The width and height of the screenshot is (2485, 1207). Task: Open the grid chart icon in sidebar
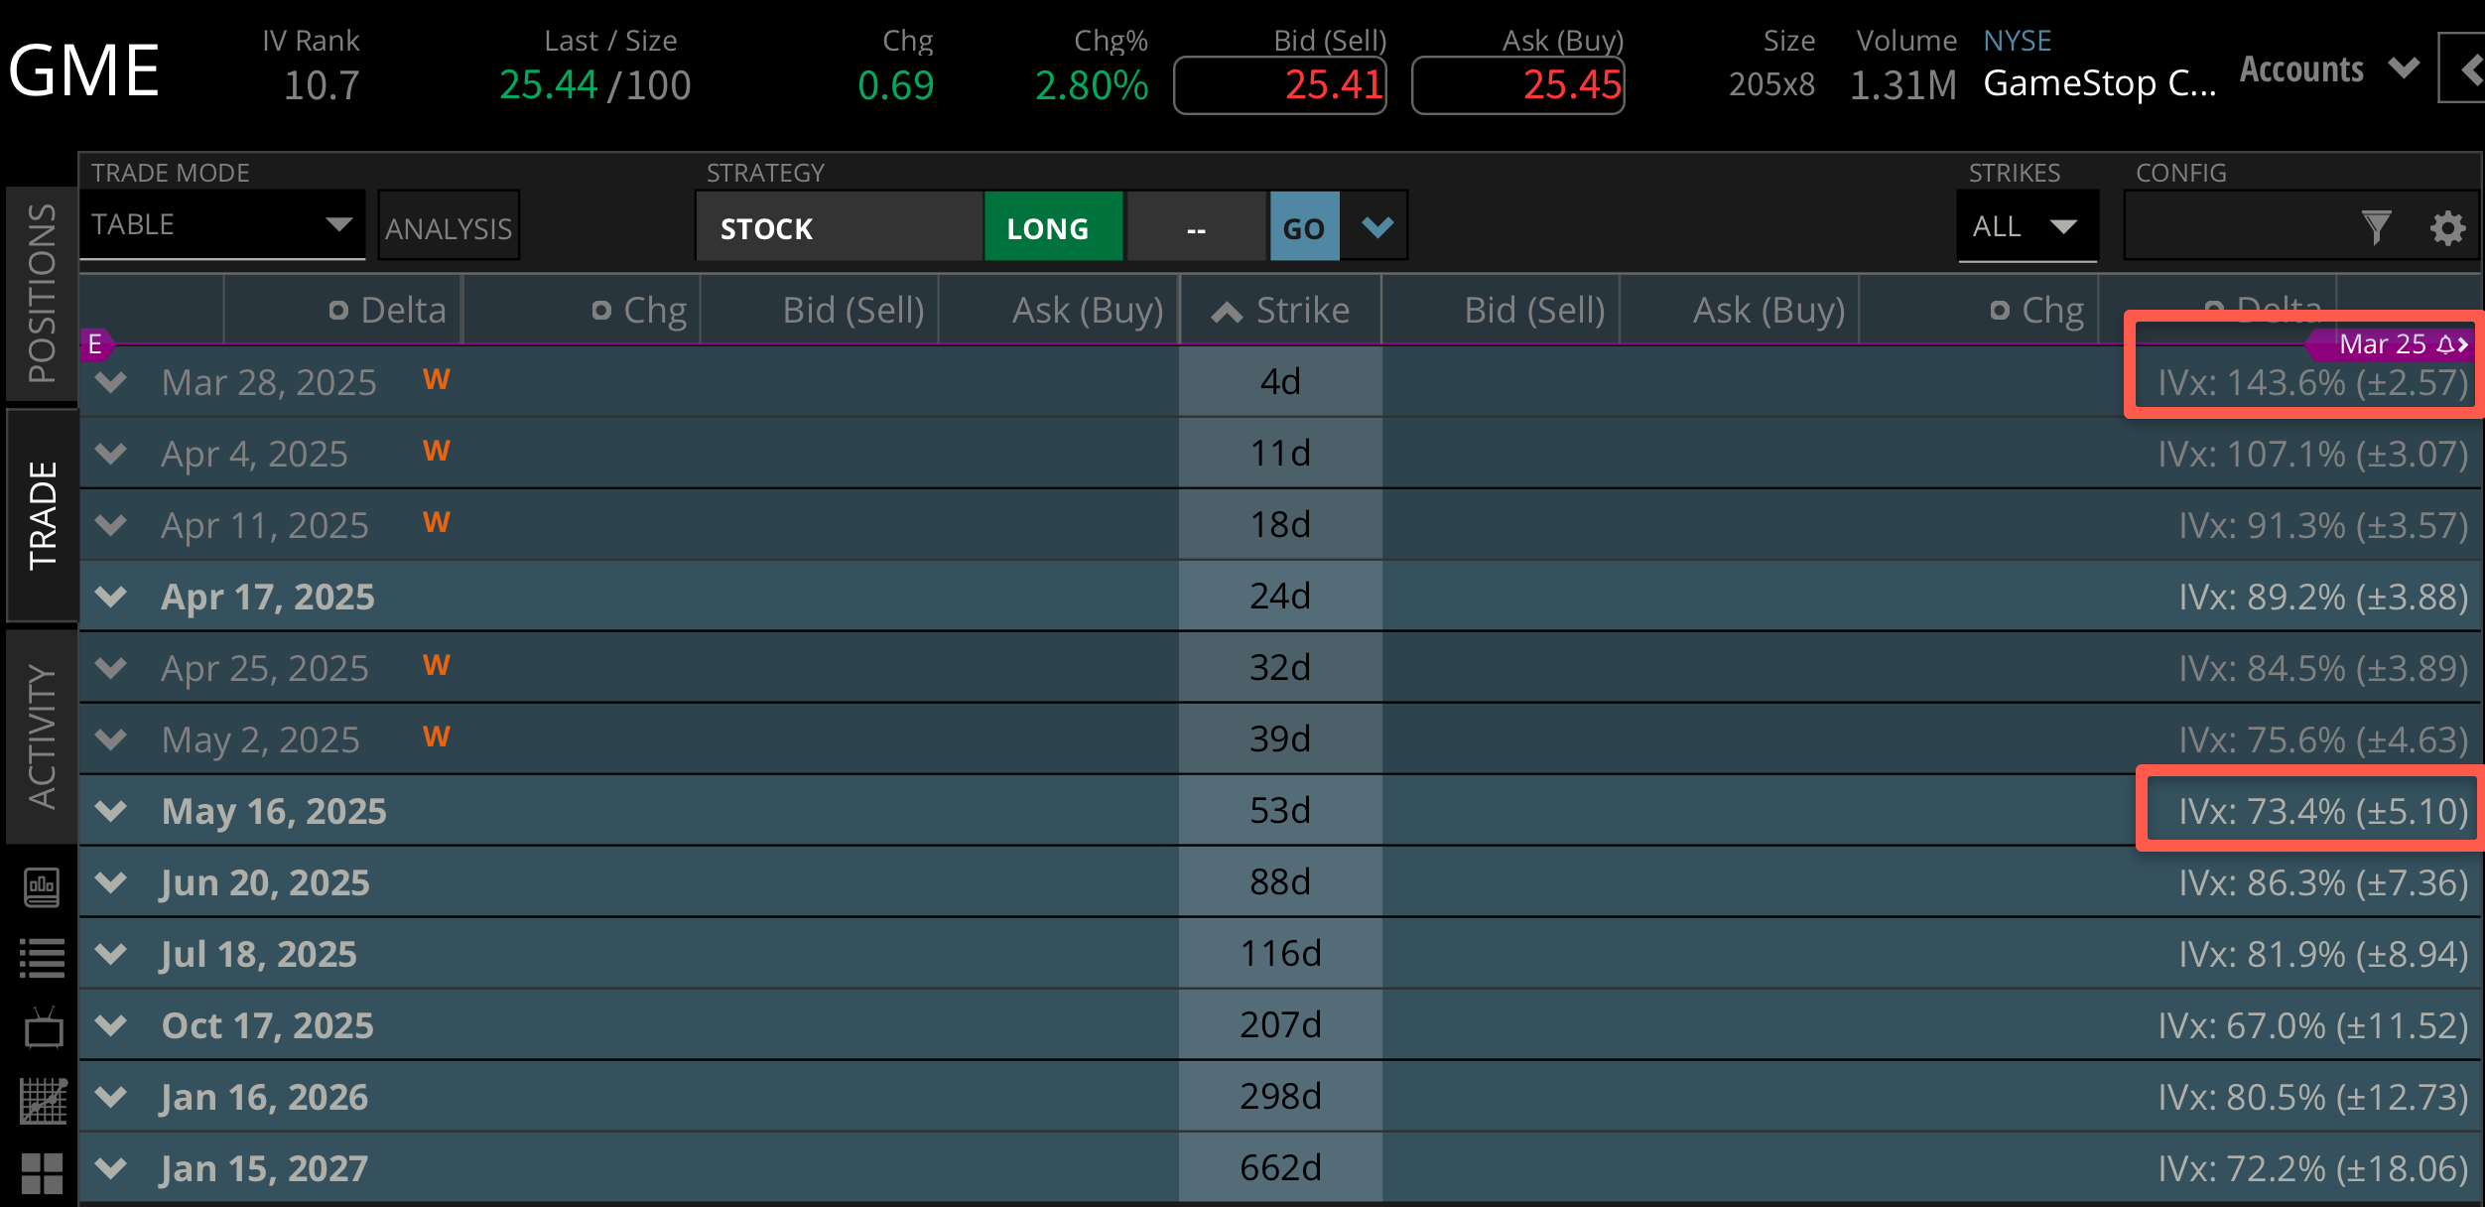(43, 1101)
